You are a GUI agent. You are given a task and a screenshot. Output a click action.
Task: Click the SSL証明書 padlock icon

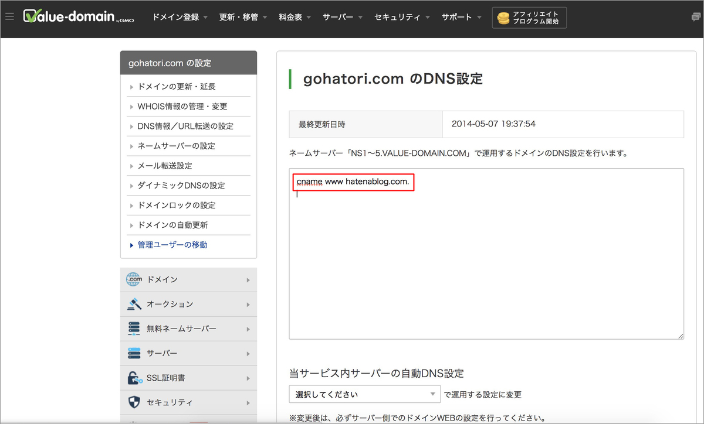click(x=134, y=378)
